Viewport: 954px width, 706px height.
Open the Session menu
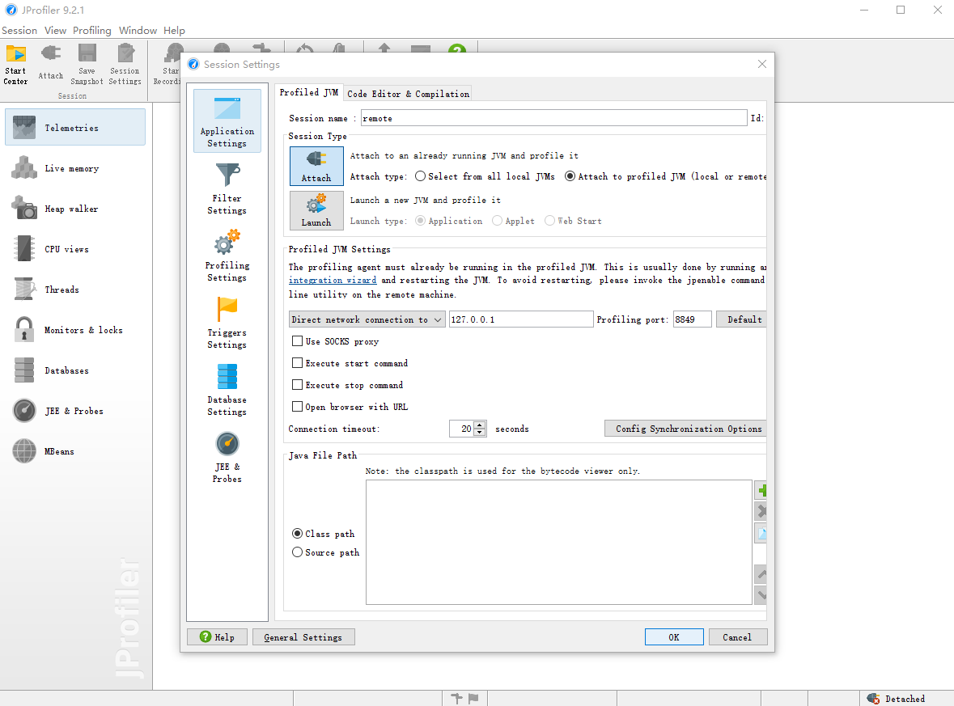[19, 31]
